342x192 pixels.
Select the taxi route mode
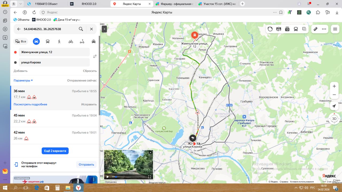(94, 41)
